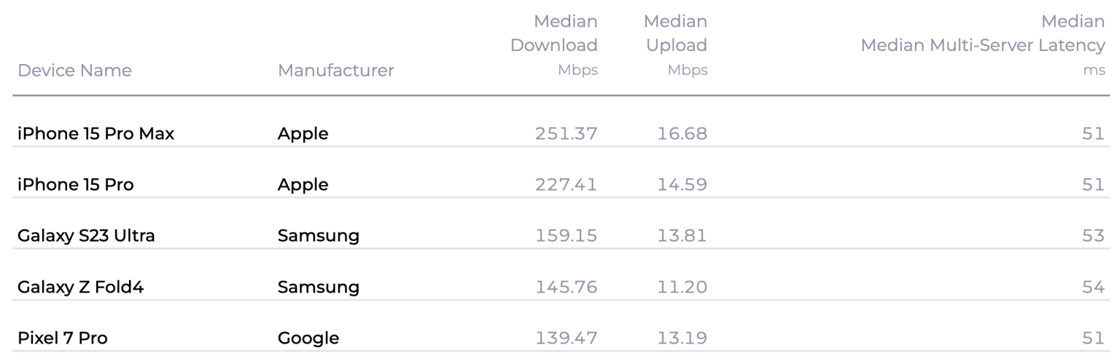Click the Google manufacturer cell

tap(308, 338)
